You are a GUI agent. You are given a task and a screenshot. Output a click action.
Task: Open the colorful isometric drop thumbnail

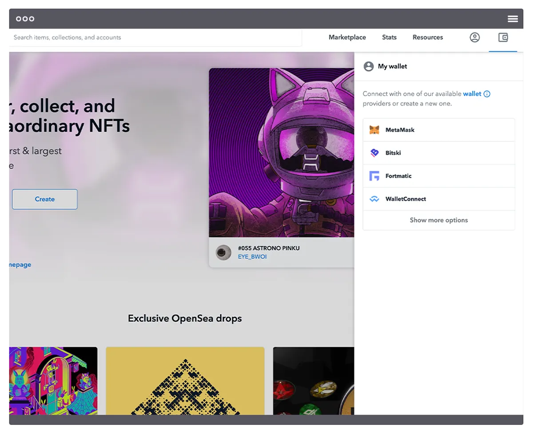[x=53, y=381]
